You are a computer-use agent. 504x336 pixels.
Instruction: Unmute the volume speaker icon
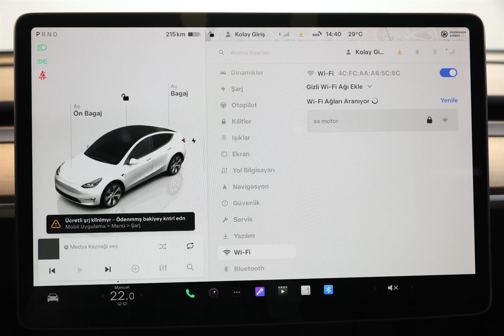point(393,288)
